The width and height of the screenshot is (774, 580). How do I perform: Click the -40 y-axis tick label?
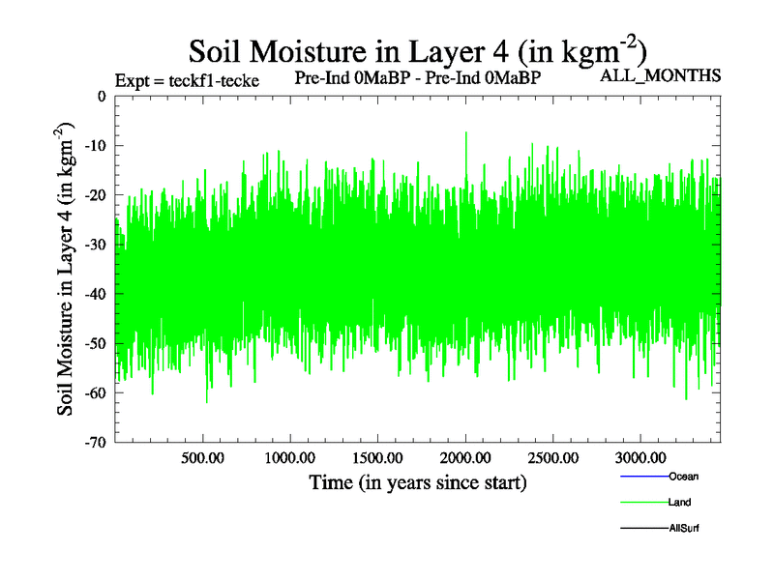(95, 294)
